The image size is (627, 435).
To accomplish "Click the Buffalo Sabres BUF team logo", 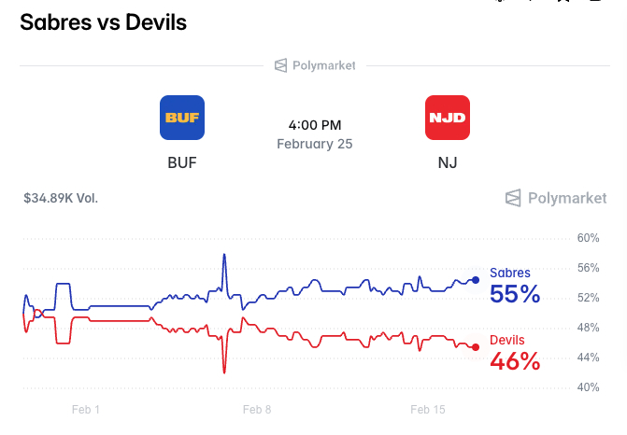I will (x=182, y=118).
